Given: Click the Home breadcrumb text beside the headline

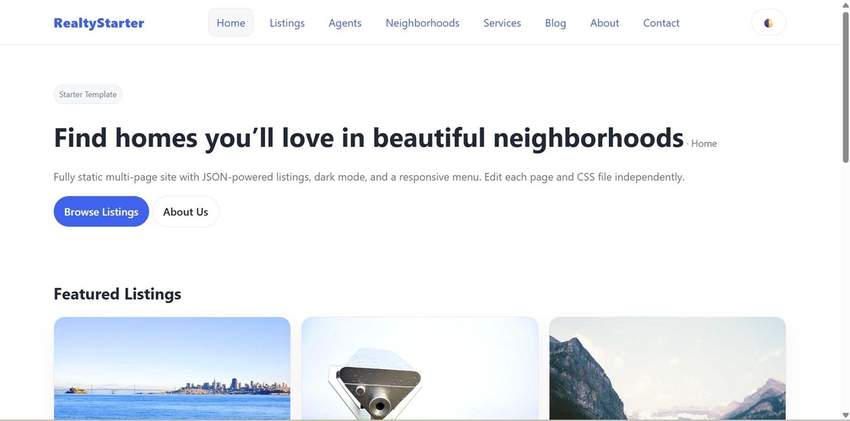Looking at the screenshot, I should 704,143.
